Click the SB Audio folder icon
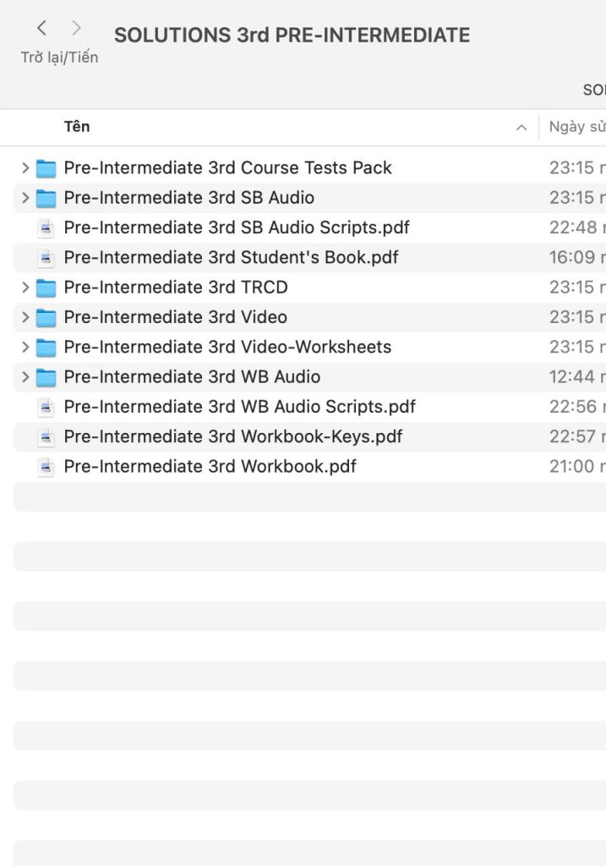 coord(46,198)
